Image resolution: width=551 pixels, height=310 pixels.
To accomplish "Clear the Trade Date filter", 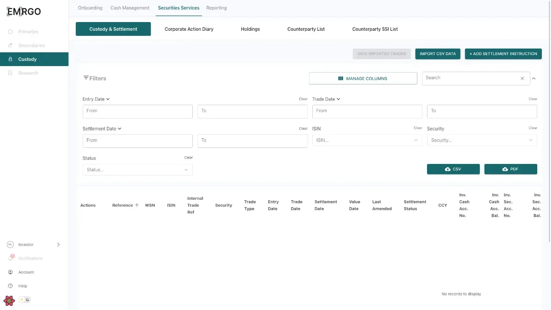I will pos(533,99).
